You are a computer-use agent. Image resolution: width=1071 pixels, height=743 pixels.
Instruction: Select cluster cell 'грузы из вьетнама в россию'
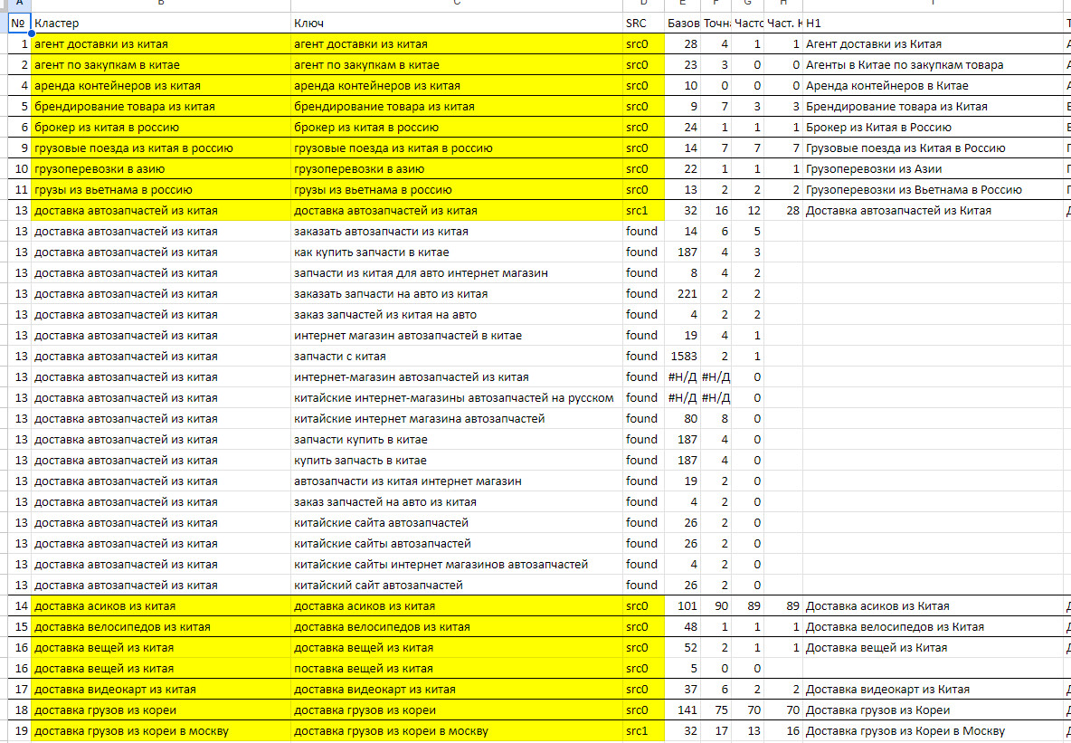coord(160,190)
